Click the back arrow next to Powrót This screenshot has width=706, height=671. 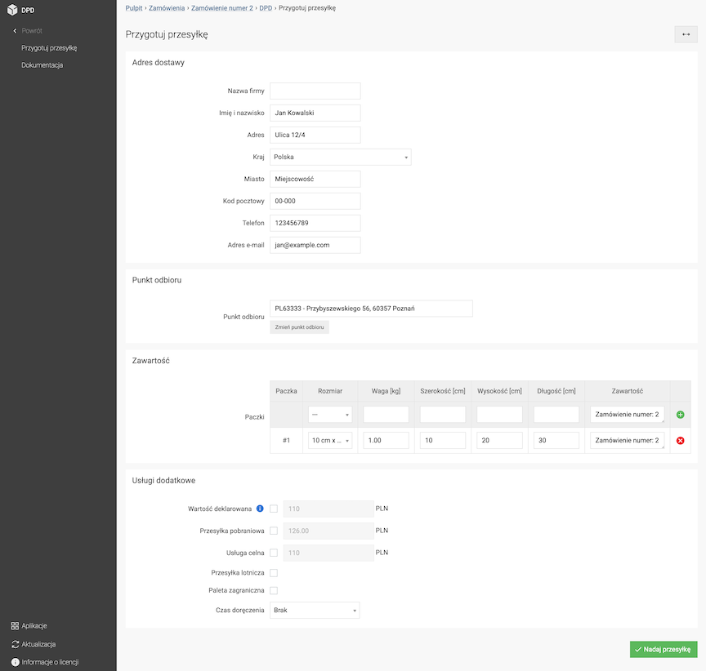coord(15,30)
